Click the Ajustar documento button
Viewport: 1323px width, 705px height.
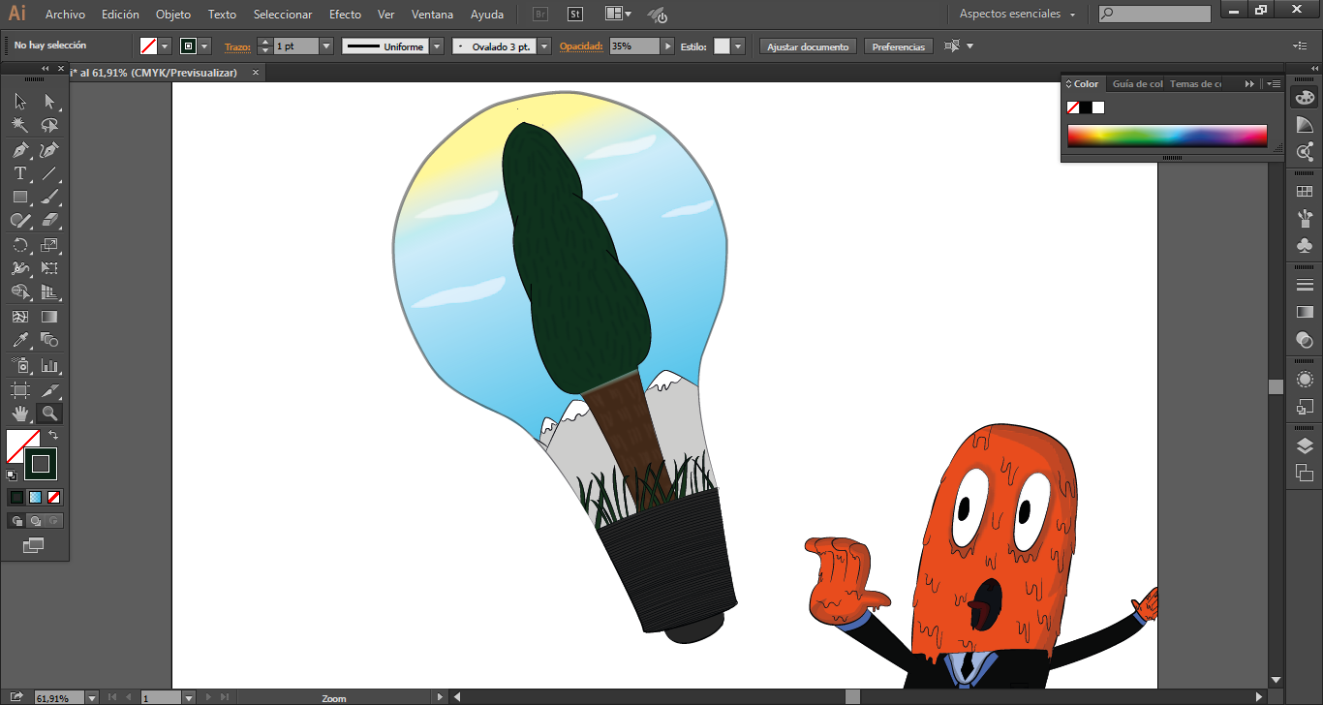tap(808, 46)
